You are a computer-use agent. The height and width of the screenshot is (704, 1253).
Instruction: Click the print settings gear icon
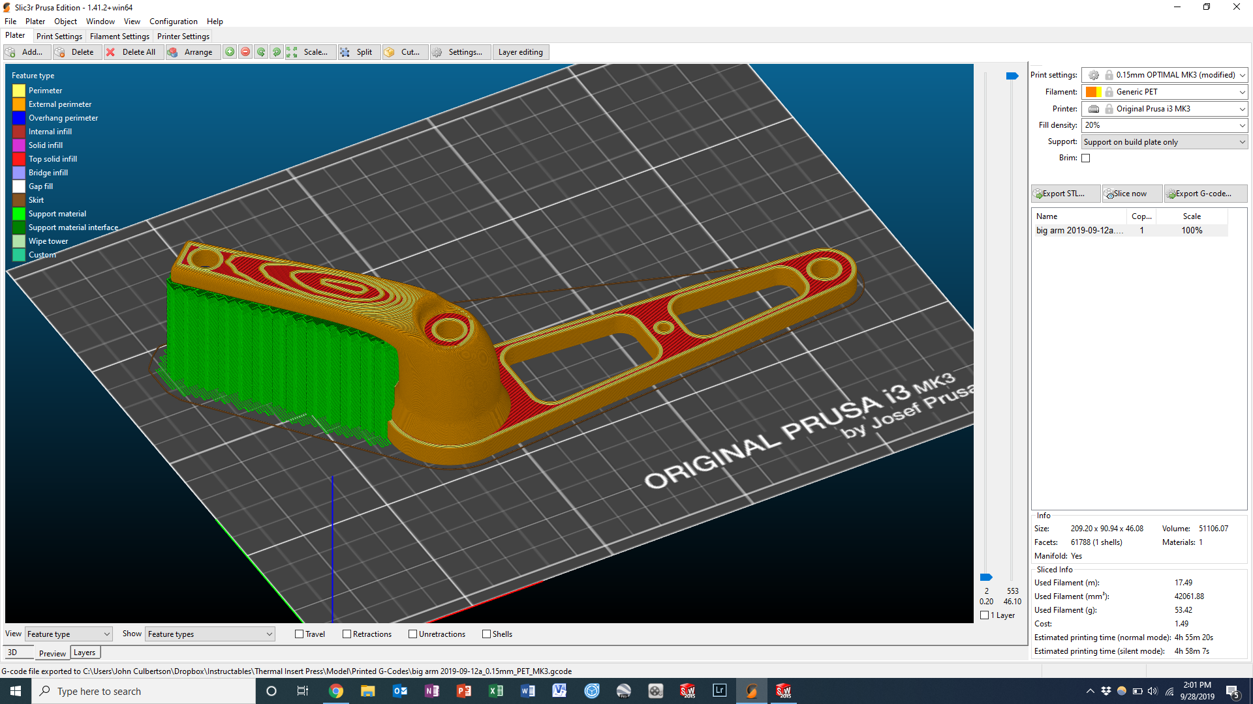tap(1094, 75)
